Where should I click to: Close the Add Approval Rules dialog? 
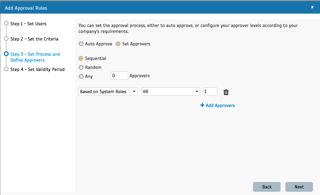312,7
